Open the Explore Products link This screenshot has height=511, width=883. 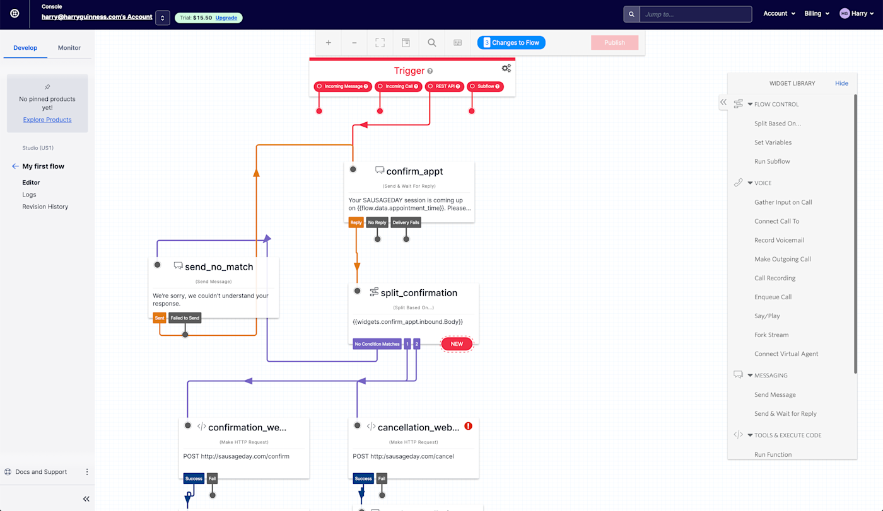(47, 120)
